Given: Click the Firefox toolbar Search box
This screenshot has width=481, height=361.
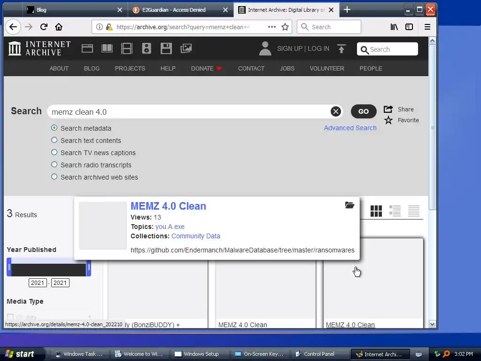Looking at the screenshot, I should (x=329, y=27).
